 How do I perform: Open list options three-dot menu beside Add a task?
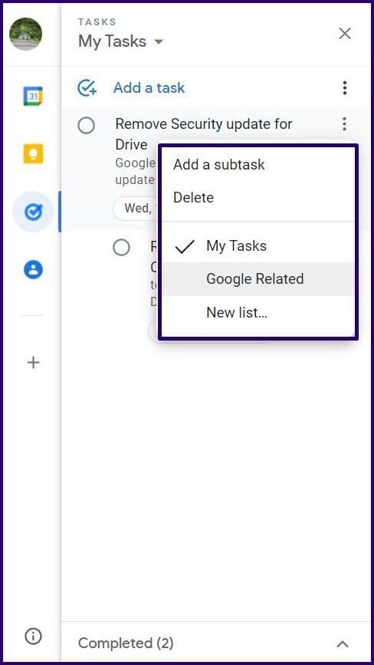(345, 87)
